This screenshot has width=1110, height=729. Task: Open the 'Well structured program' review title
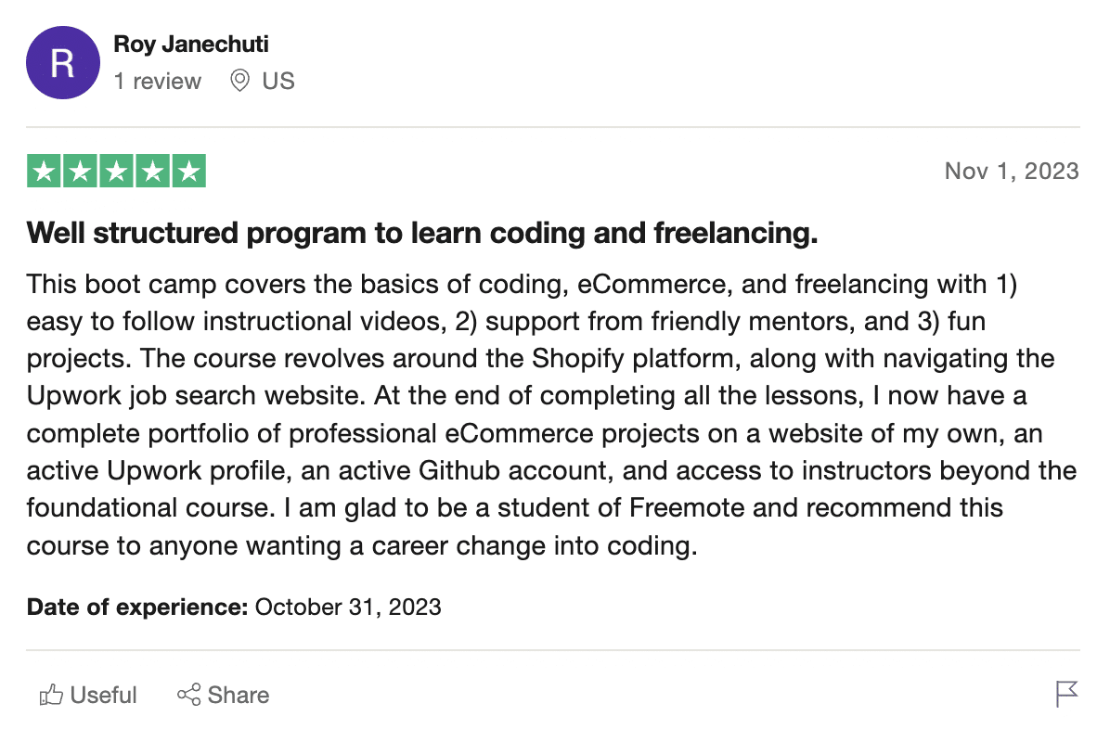[422, 233]
